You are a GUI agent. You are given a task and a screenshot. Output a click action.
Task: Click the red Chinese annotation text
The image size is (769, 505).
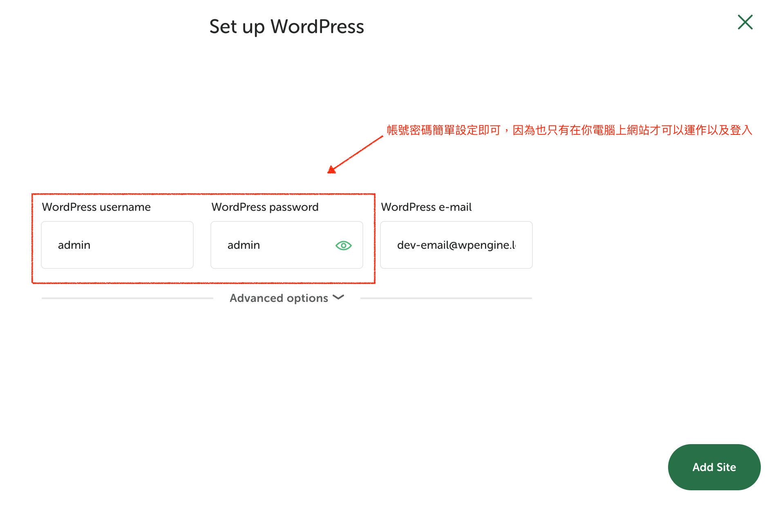click(570, 130)
